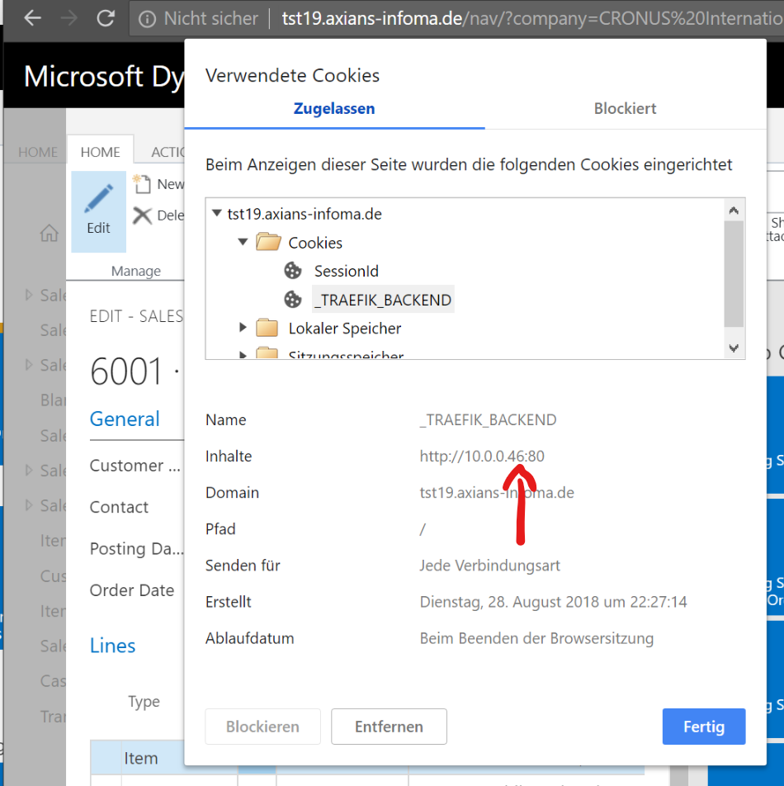Open the ACTIONS ribbon tab

coord(168,152)
